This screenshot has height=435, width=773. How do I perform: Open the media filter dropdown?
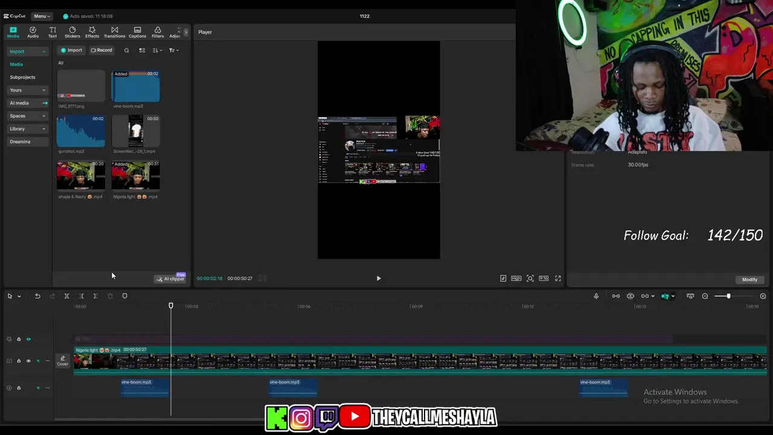pos(173,51)
